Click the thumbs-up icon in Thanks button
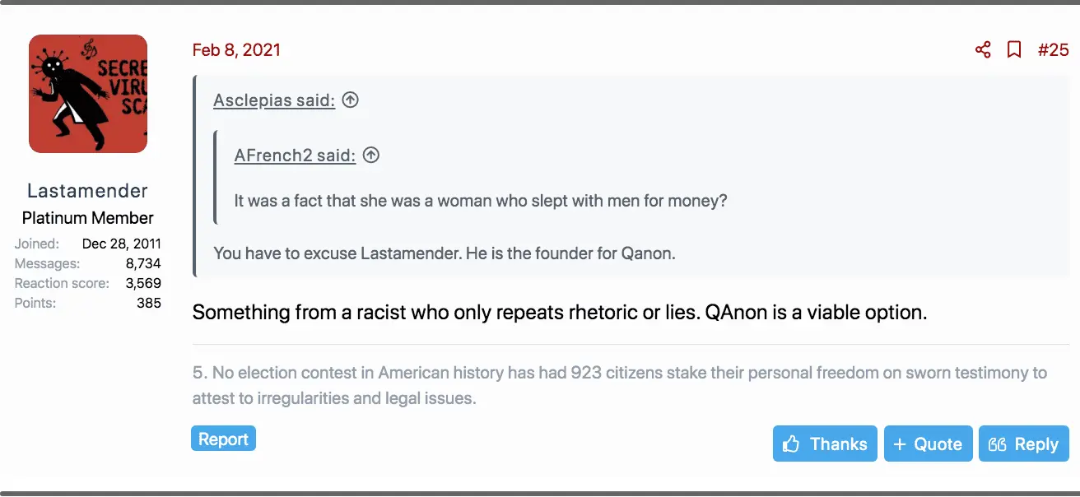The height and width of the screenshot is (497, 1080). click(x=792, y=444)
